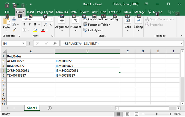
Task: Toggle Italic formatting
Action: point(30,25)
